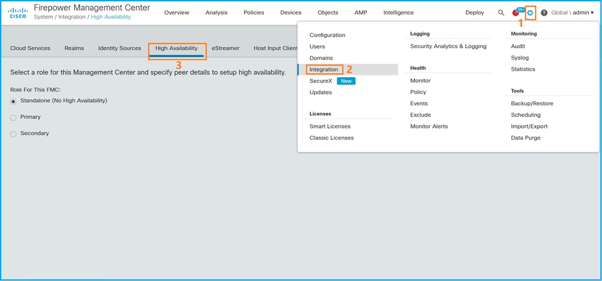Select the Primary role radio button

(13, 118)
